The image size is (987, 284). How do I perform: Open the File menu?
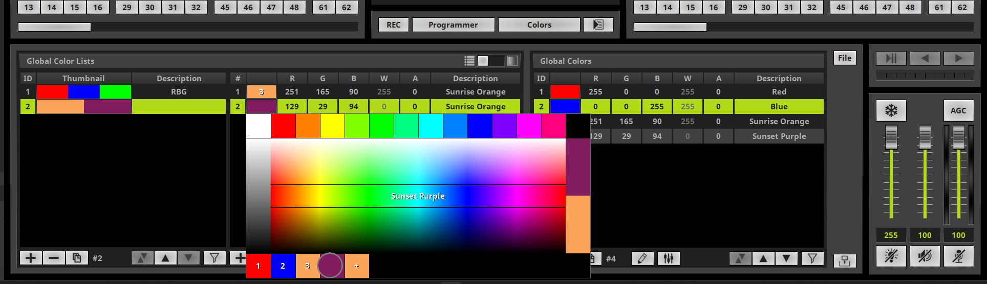[845, 58]
